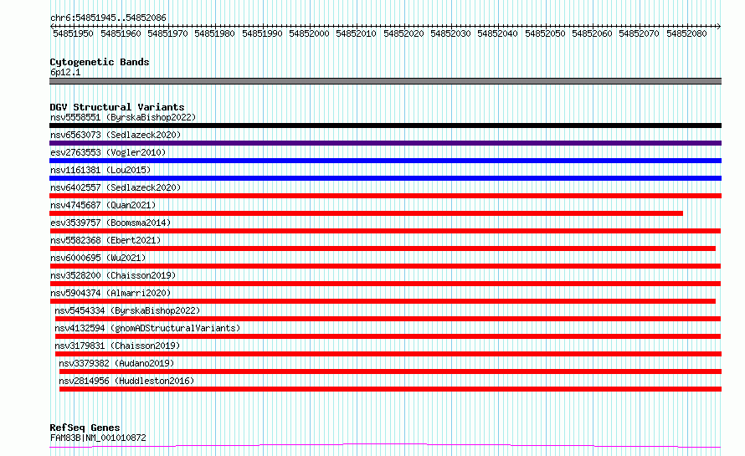The width and height of the screenshot is (745, 456).
Task: Click ruler position 54852020
Action: point(403,33)
